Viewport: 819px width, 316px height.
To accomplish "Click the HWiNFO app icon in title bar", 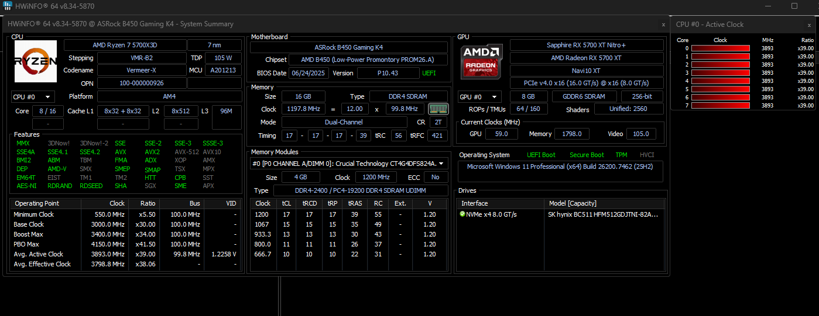I will (x=8, y=6).
